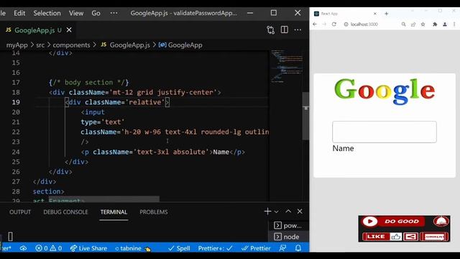Click the share page icon in address bar

[413, 24]
